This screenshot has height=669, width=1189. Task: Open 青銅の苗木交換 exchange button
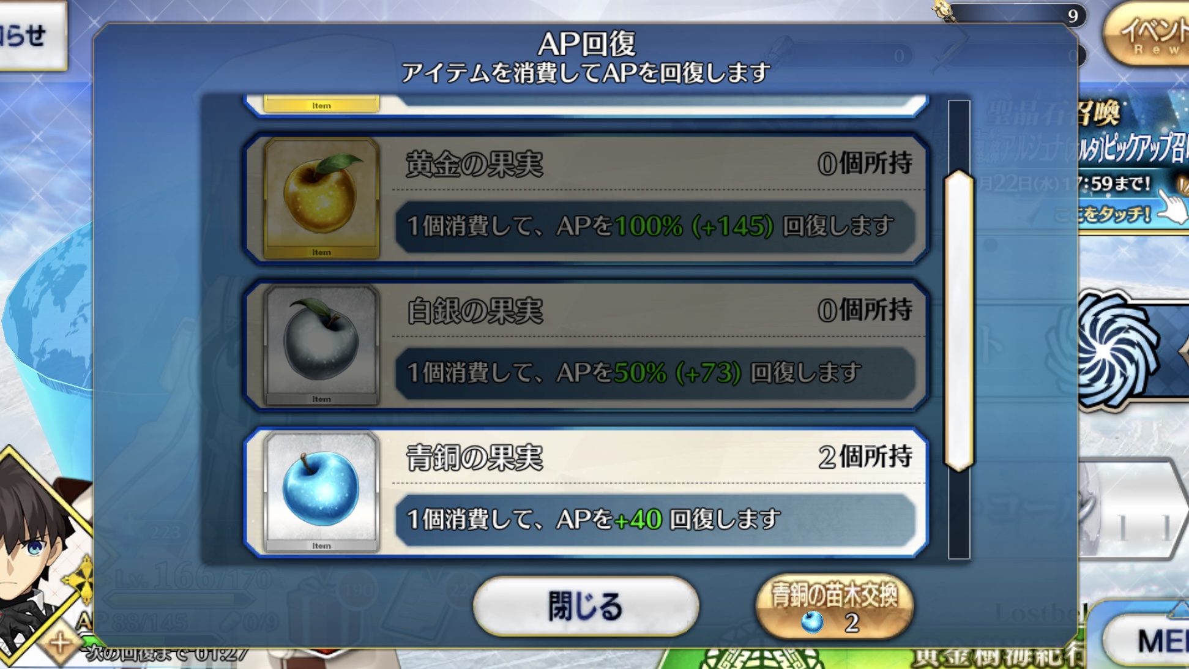[835, 607]
